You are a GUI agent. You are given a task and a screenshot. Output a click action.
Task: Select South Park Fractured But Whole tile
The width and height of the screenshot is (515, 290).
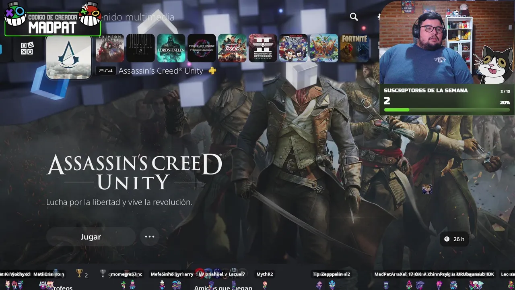(x=293, y=48)
